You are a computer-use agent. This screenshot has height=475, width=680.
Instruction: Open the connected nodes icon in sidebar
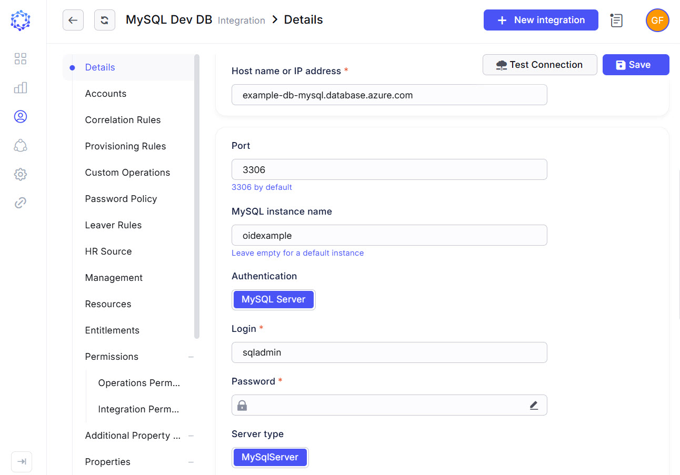click(21, 145)
